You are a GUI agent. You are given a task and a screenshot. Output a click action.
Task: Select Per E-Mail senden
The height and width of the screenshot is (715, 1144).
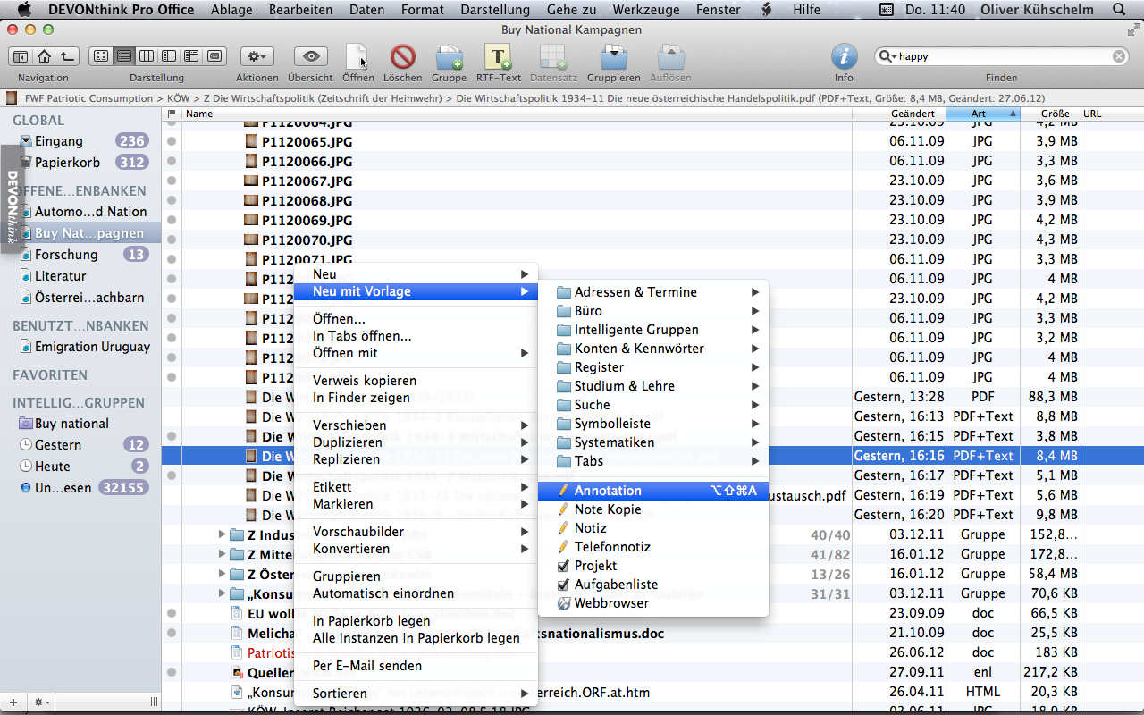click(x=416, y=666)
